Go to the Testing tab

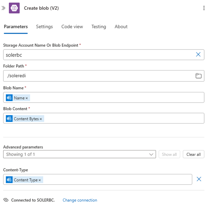(99, 27)
